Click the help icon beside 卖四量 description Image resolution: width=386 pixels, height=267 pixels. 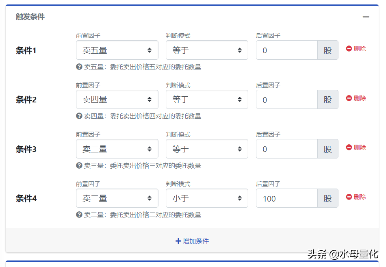[79, 116]
